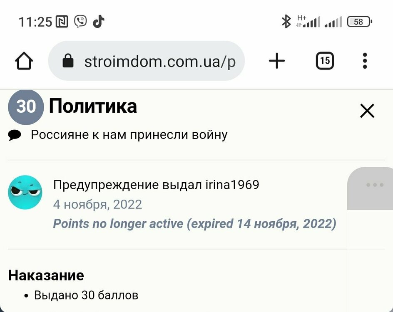
Task: Tap the angry teal avatar
Action: point(25,192)
